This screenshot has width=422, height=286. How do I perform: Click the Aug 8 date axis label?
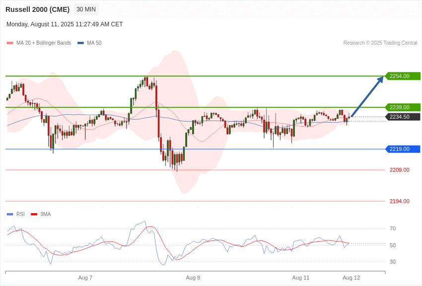point(193,278)
